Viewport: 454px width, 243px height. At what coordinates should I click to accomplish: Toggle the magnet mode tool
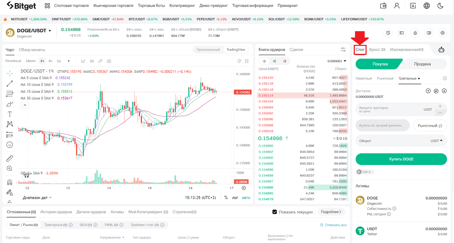tap(10, 182)
